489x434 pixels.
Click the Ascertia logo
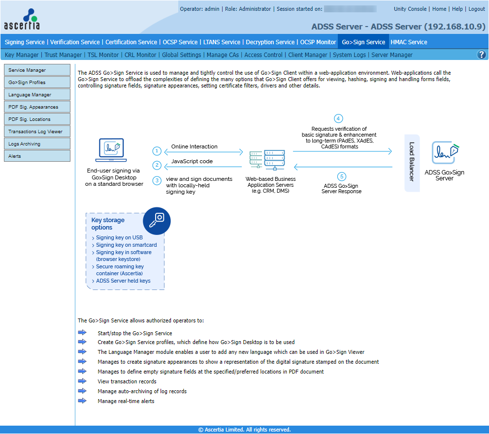click(x=22, y=20)
